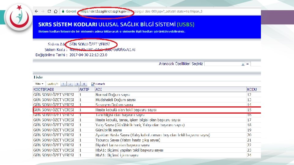The width and height of the screenshot is (294, 165).
Task: Select row 'Günübirlik sayısı'
Action: point(147,130)
